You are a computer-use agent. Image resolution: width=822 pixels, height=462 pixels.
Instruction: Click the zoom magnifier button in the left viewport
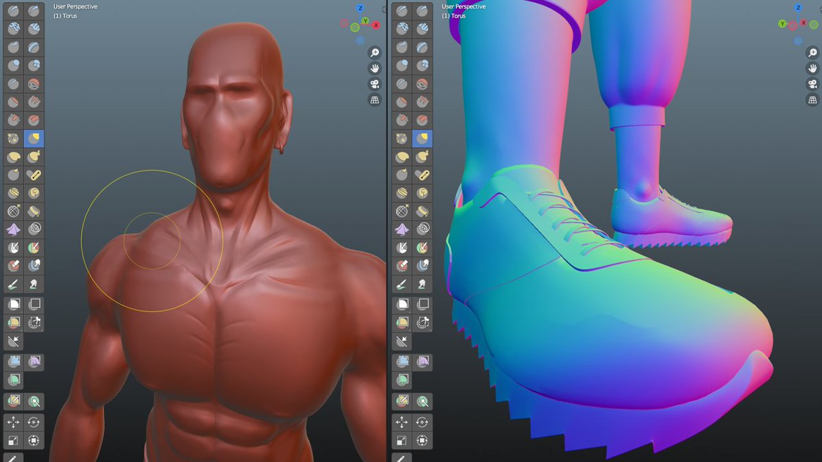pyautogui.click(x=375, y=53)
